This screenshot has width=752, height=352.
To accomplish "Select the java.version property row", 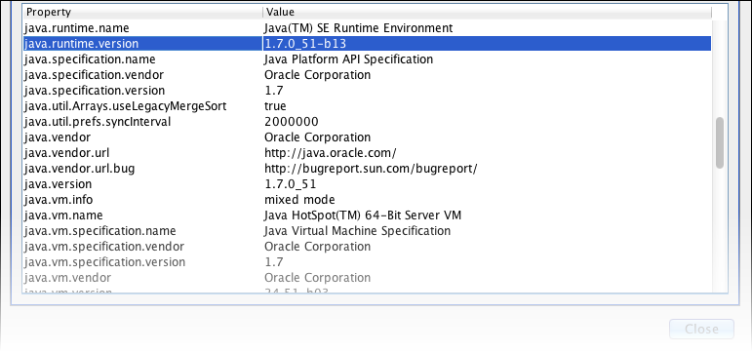I will tap(367, 184).
